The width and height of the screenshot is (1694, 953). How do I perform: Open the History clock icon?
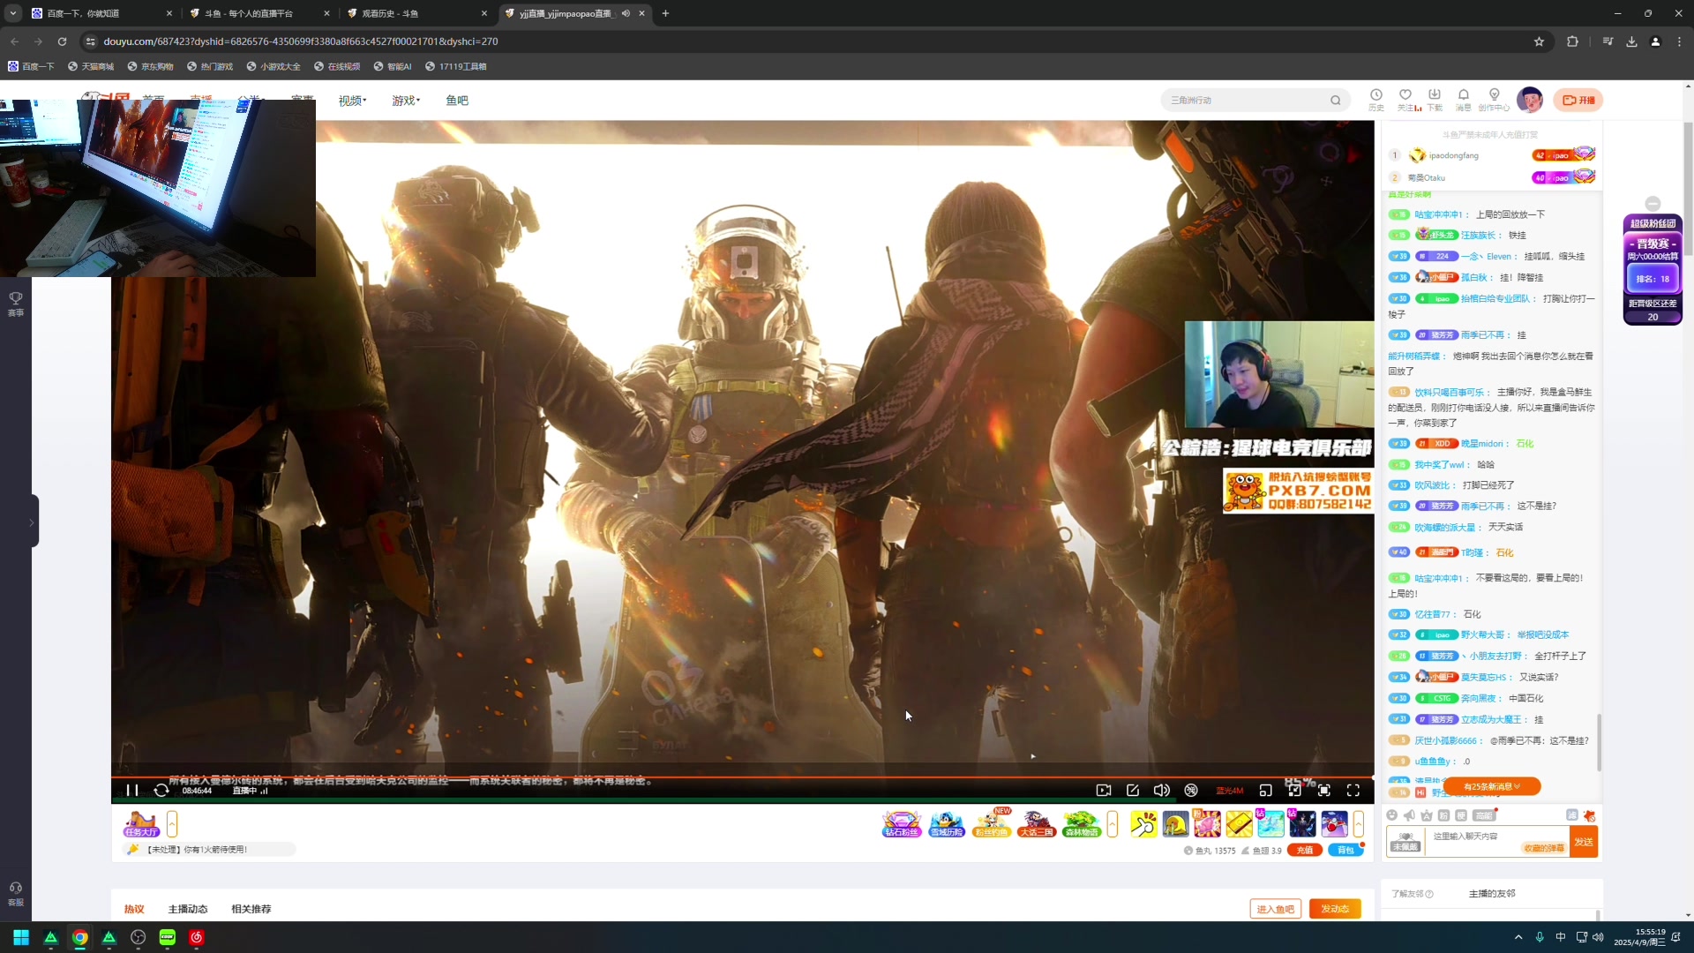(1376, 100)
